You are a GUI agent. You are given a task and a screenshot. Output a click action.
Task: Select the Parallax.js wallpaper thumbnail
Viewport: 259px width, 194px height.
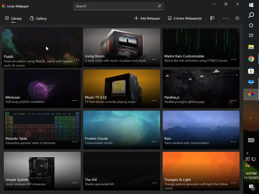coord(201,89)
